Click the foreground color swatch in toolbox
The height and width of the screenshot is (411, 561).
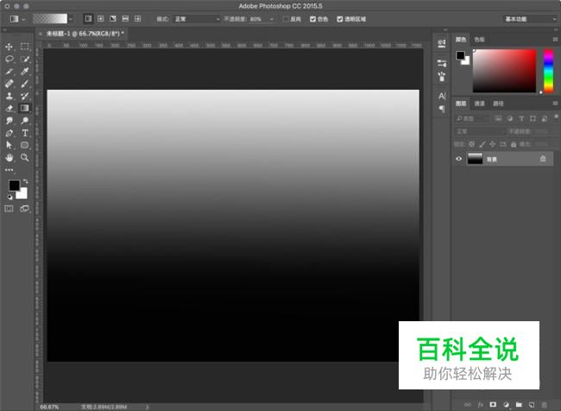[x=14, y=186]
